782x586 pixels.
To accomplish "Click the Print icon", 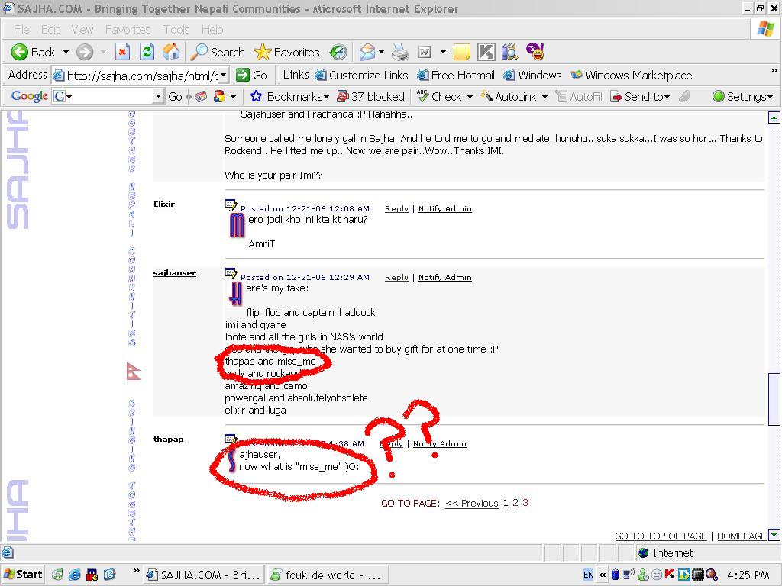I will point(400,52).
